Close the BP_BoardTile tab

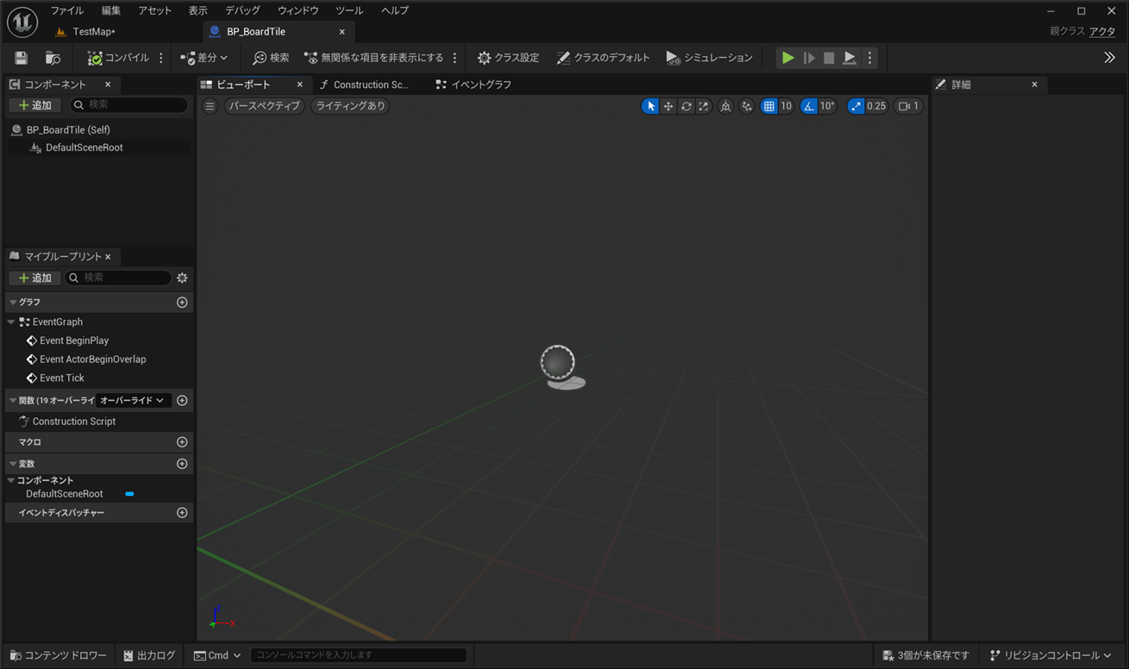pyautogui.click(x=342, y=32)
